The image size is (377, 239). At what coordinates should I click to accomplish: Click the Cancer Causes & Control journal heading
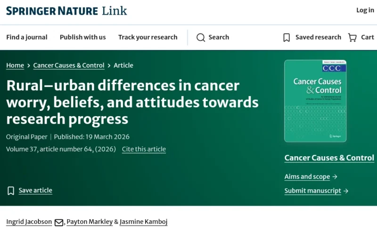tap(329, 158)
